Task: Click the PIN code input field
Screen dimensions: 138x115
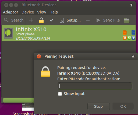Action: (x=95, y=86)
